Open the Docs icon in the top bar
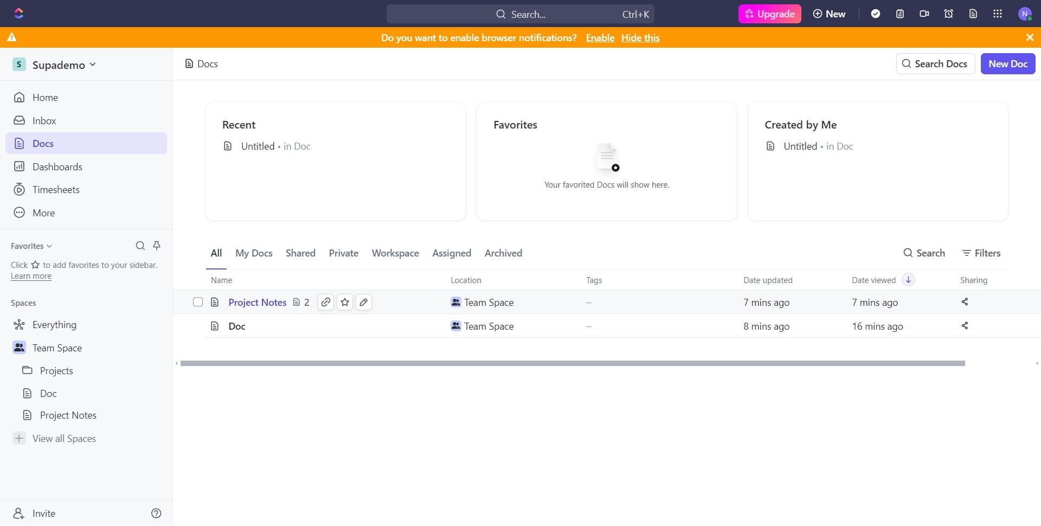The width and height of the screenshot is (1041, 526). (x=973, y=14)
